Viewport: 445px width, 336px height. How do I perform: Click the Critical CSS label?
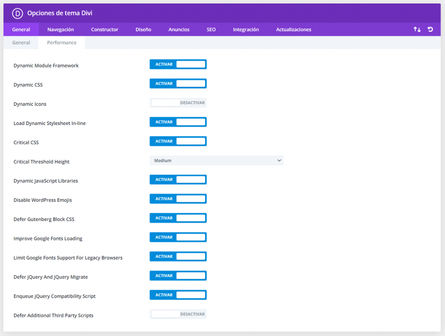point(26,142)
